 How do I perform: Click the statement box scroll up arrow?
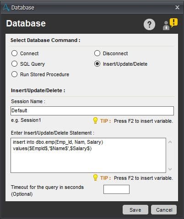170,142
